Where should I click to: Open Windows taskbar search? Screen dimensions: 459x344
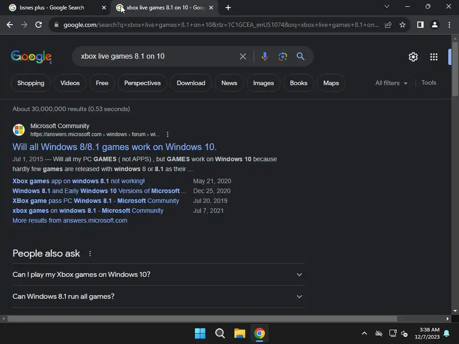[220, 333]
